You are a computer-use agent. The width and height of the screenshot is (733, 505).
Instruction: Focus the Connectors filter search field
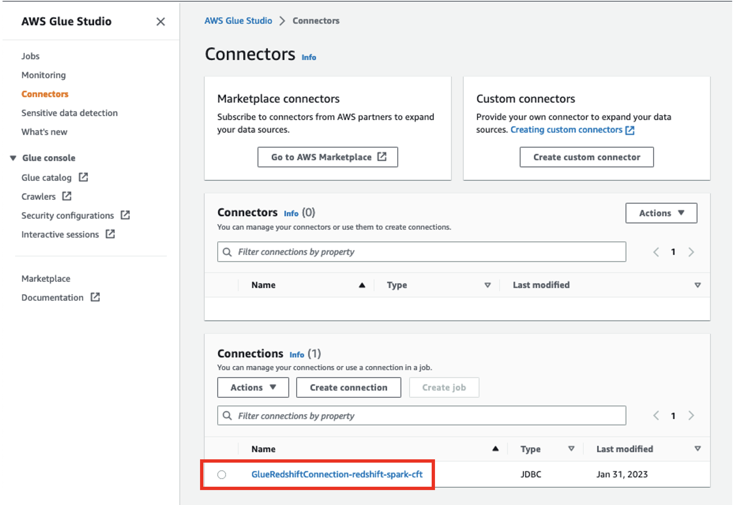tap(421, 252)
